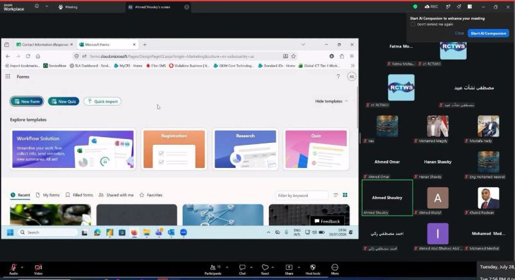Image resolution: width=515 pixels, height=280 pixels.
Task: Expand the Audio options caret
Action: pos(22,267)
